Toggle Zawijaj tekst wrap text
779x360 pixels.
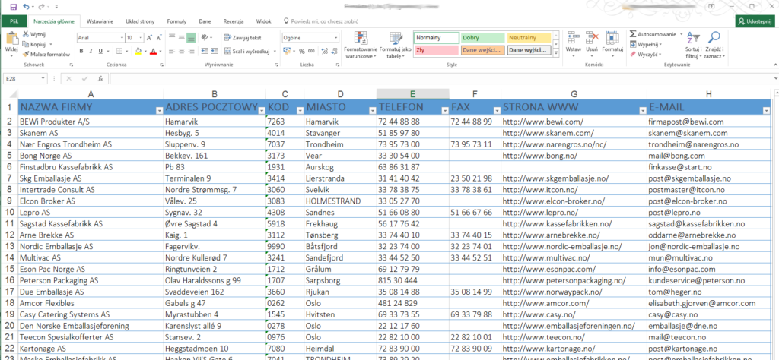tap(243, 38)
